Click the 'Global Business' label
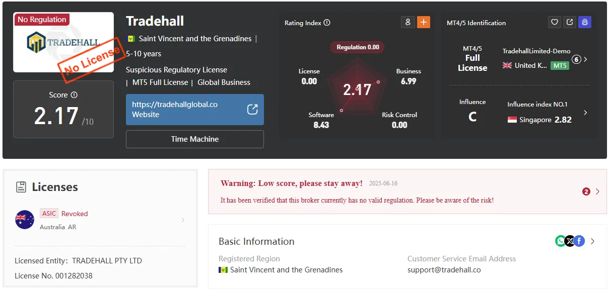Viewport: 609px width, 291px height. click(x=224, y=82)
